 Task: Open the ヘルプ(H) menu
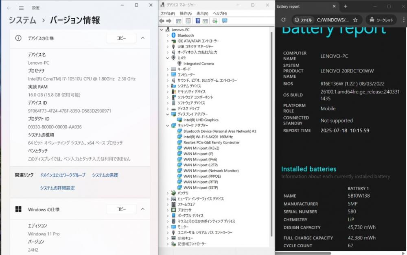(220, 13)
